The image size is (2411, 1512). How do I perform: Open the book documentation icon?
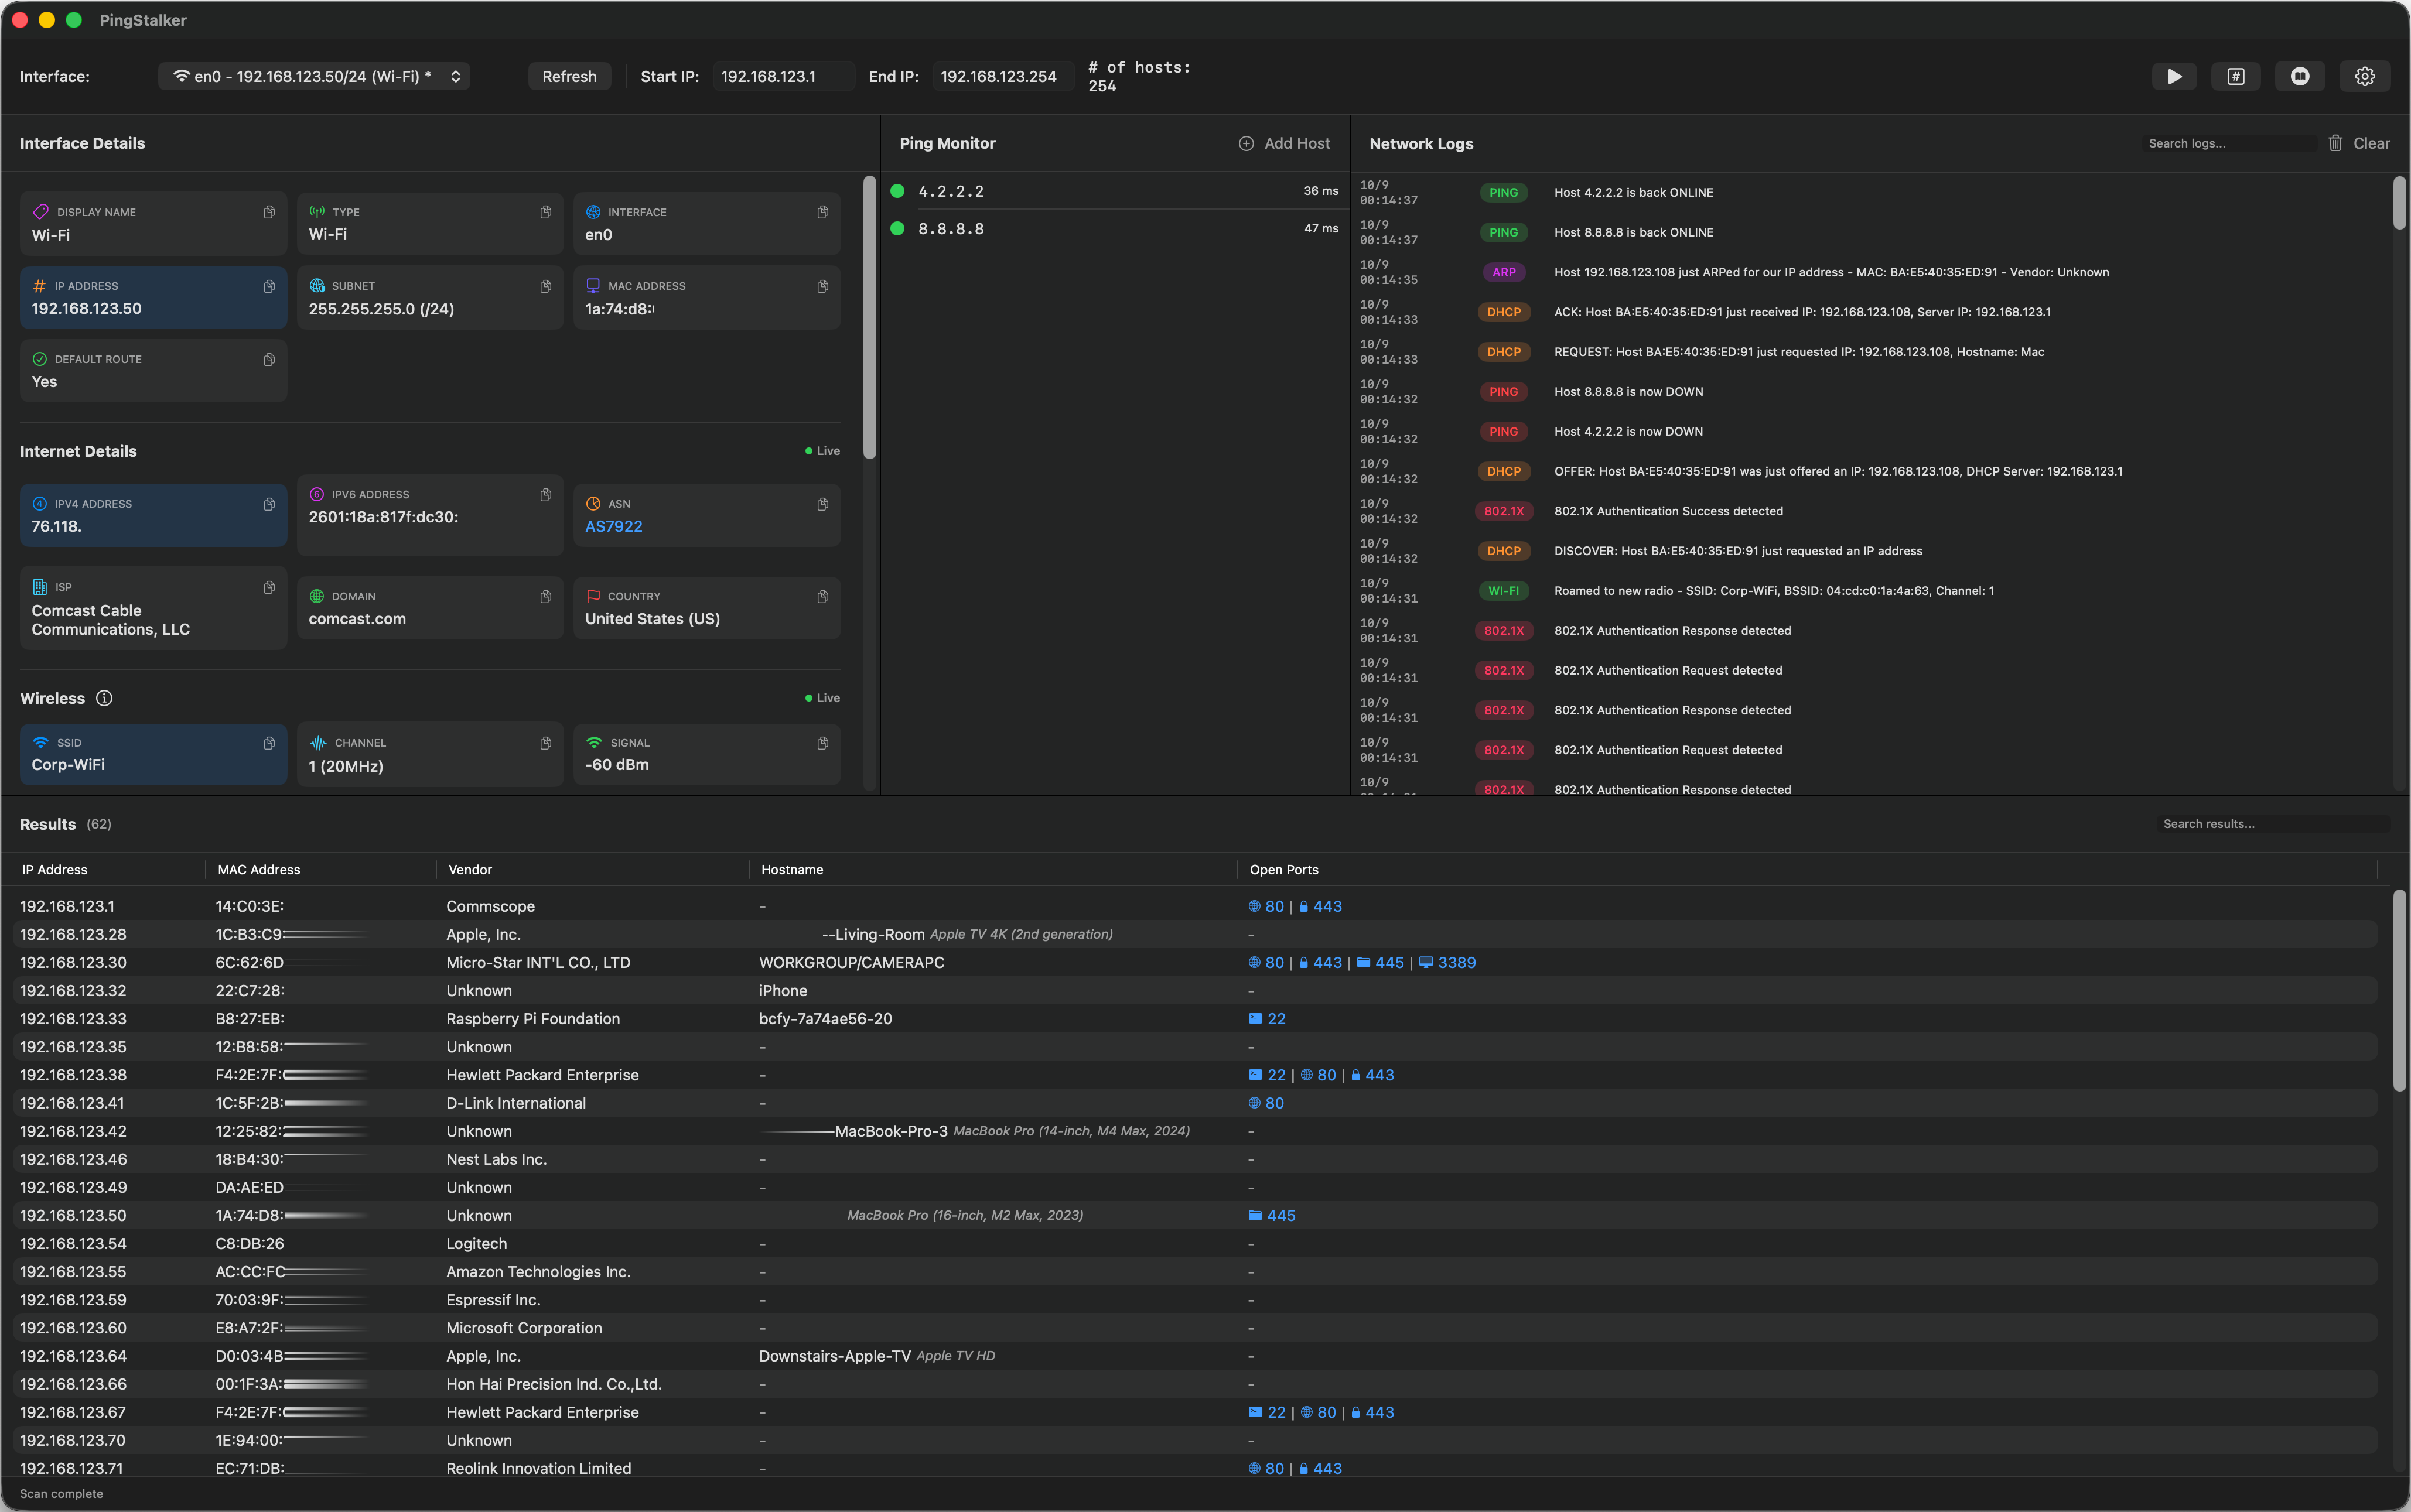2300,76
